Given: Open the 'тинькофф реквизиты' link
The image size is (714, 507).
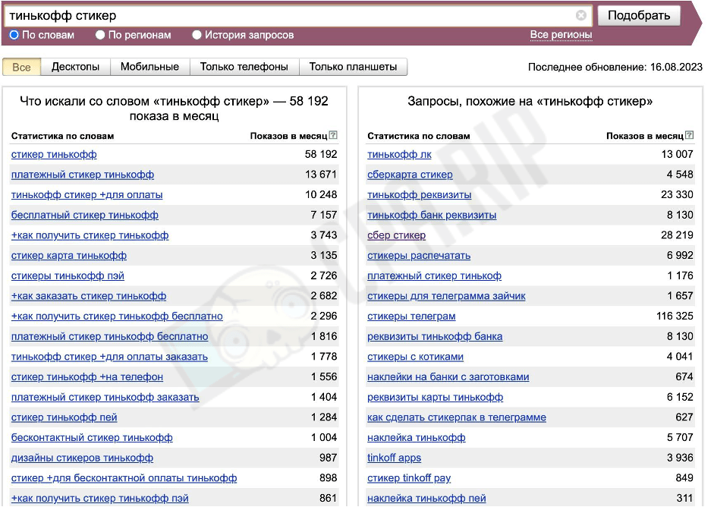Looking at the screenshot, I should [x=420, y=195].
